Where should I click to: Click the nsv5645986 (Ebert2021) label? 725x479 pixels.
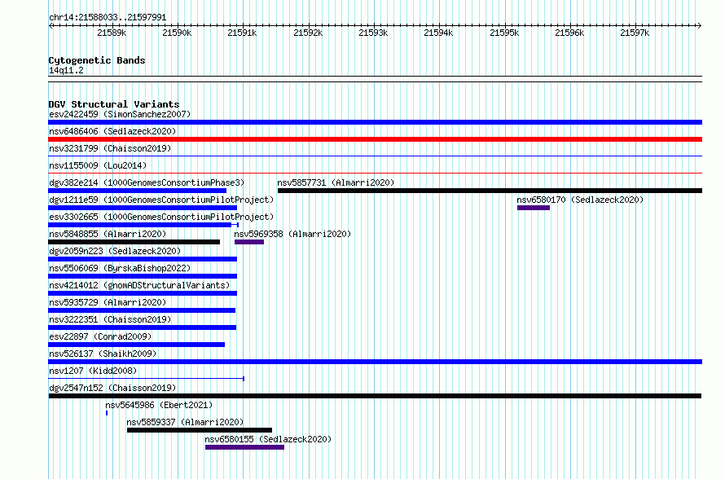(x=159, y=405)
